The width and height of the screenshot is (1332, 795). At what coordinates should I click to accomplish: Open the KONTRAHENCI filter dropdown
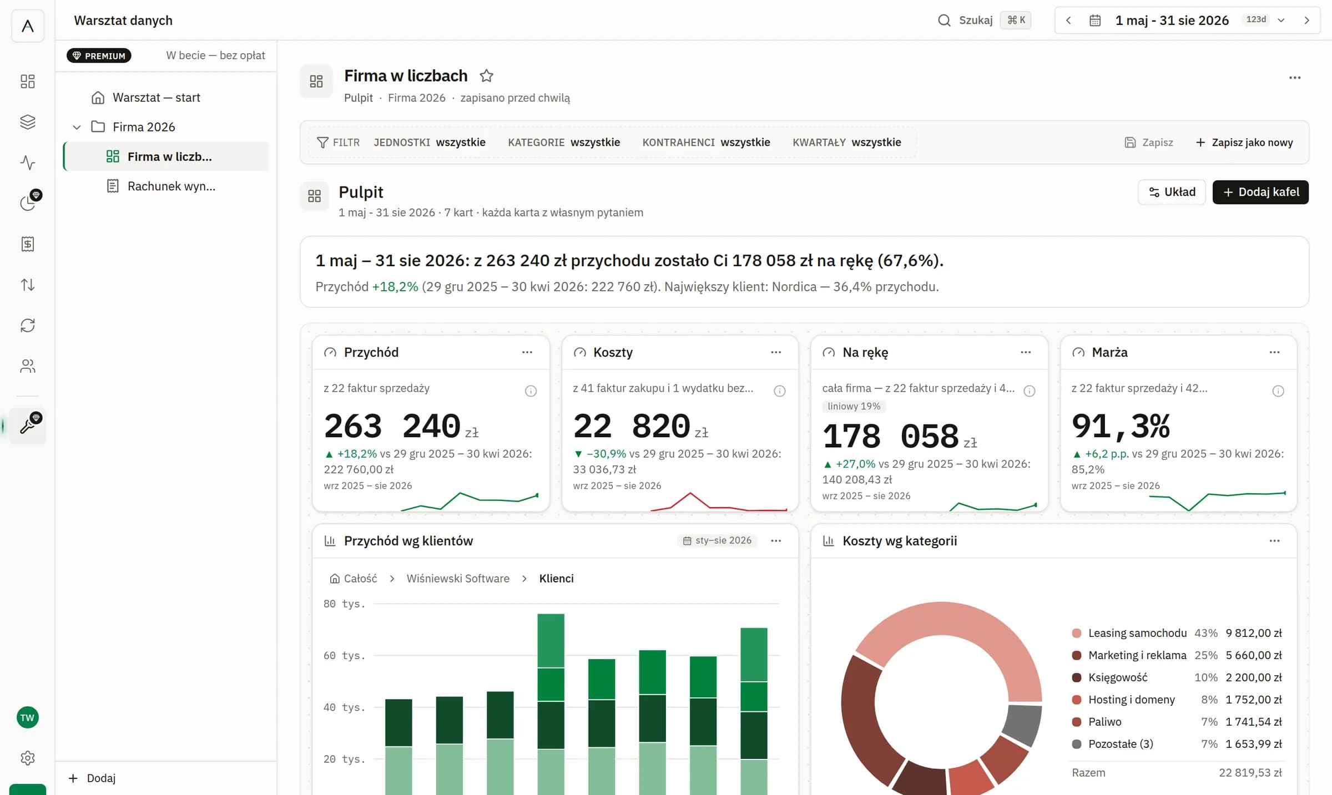706,143
